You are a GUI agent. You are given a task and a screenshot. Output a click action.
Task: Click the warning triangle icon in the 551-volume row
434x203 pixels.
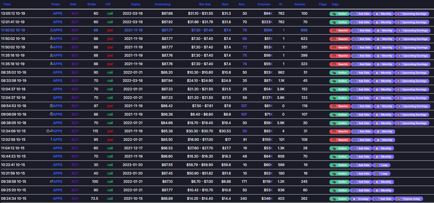click(51, 47)
